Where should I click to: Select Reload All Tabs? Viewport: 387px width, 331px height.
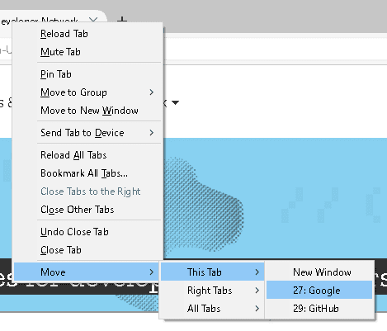point(87,155)
